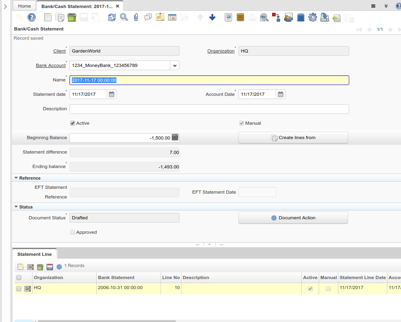
Task: Select the HQ statement line row checkbox
Action: (x=19, y=289)
